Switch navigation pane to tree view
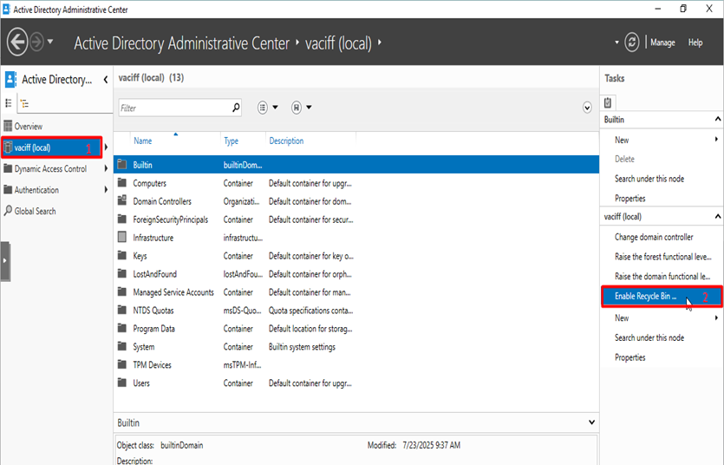 pyautogui.click(x=25, y=103)
